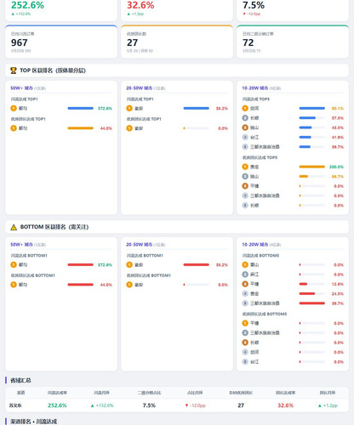Click the 省辖汇总 section heading

[x=20, y=380]
